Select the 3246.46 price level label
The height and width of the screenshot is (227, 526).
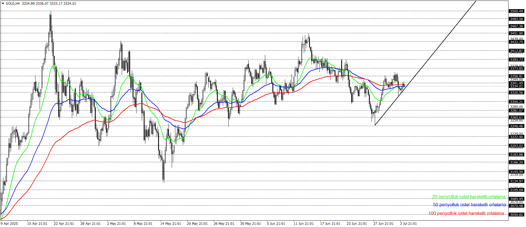pos(517,126)
